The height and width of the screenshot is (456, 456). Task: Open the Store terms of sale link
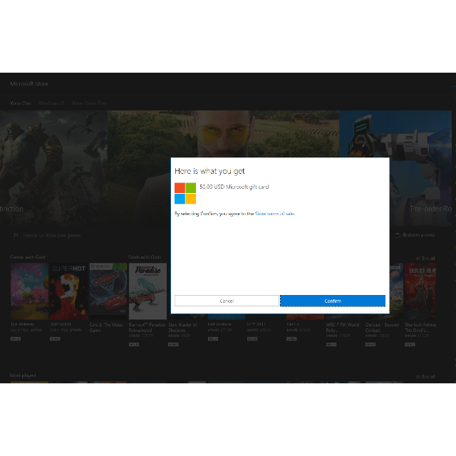pyautogui.click(x=274, y=214)
